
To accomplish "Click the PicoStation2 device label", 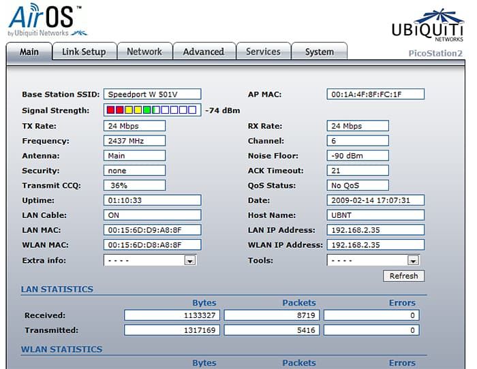I will click(435, 53).
